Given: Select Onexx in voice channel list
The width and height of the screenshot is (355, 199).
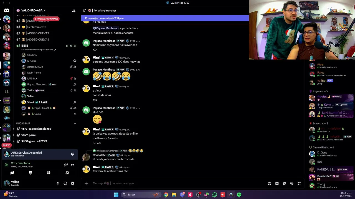Looking at the screenshot, I should [x=38, y=114].
